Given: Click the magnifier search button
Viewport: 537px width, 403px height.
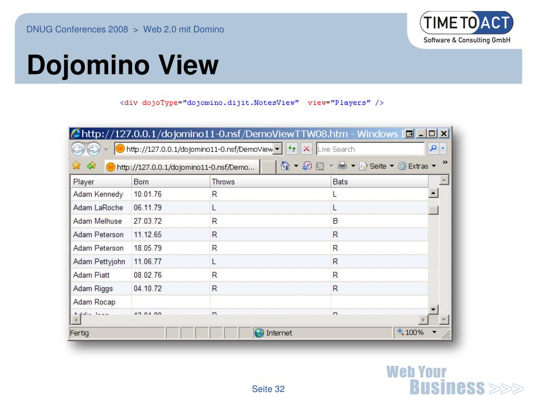Looking at the screenshot, I should tap(433, 149).
